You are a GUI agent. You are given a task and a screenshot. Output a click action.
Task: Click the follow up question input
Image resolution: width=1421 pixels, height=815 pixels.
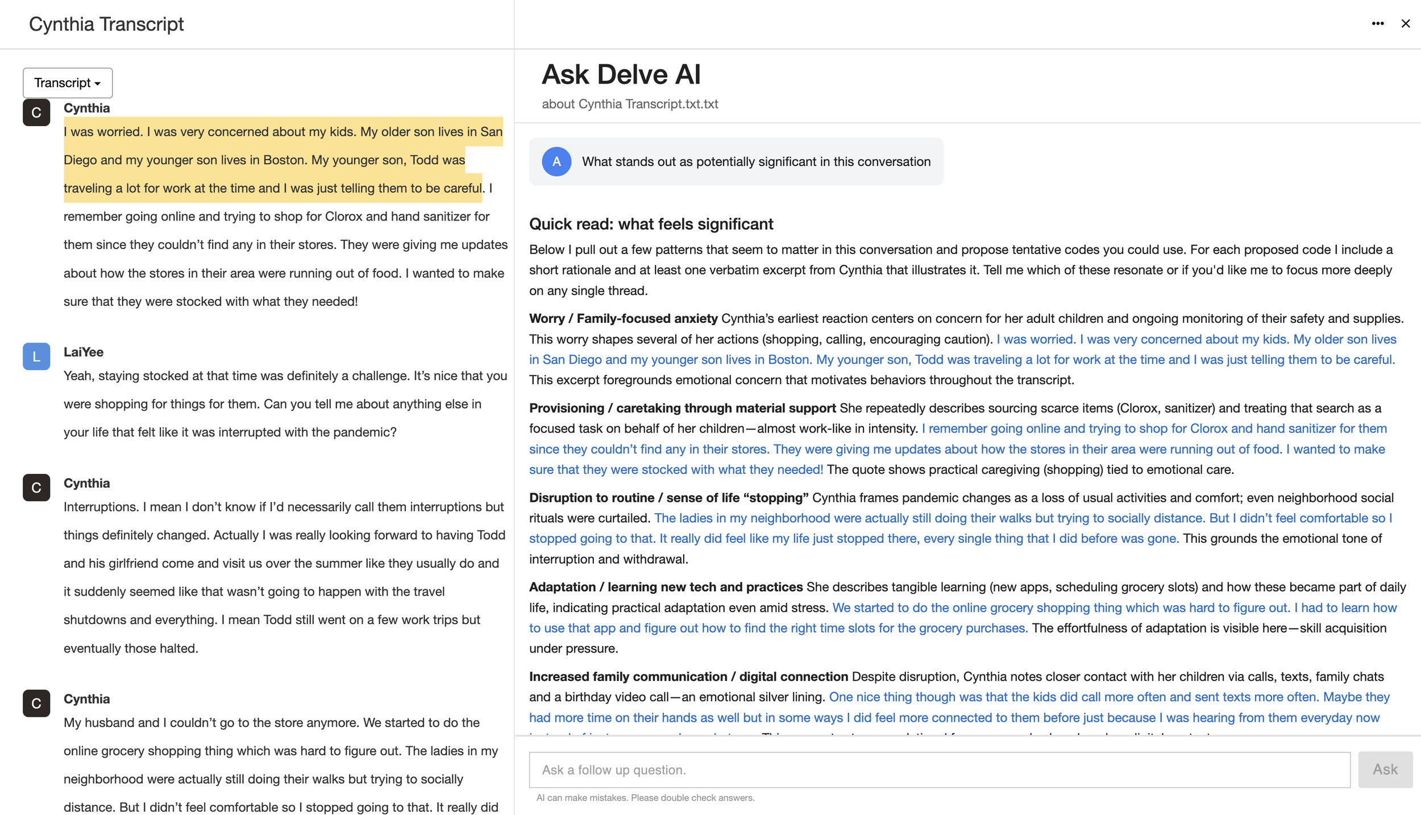click(x=939, y=770)
